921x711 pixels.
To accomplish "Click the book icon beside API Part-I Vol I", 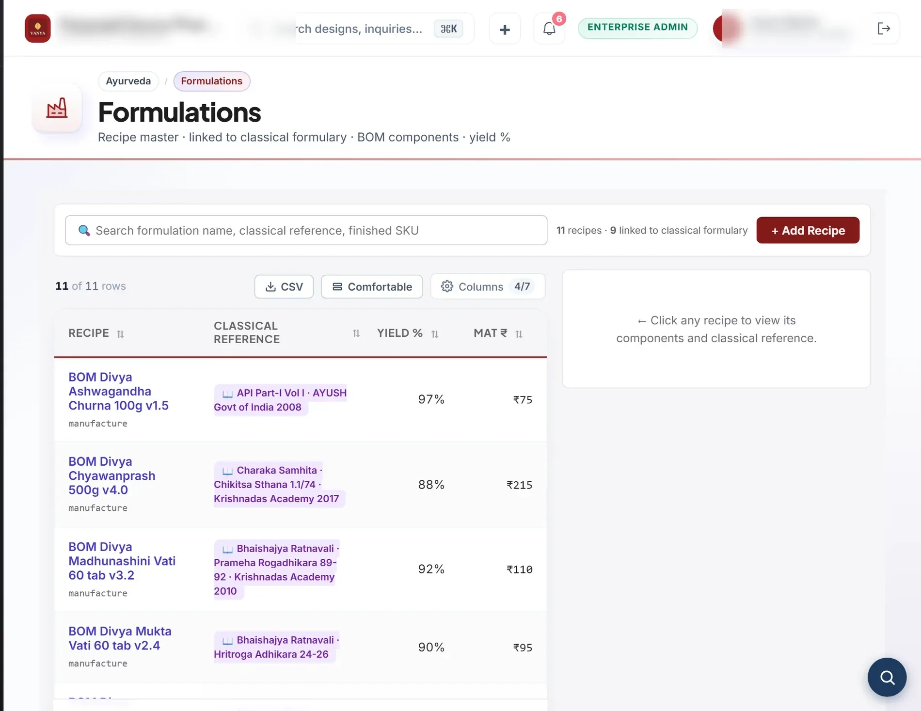I will pos(227,394).
